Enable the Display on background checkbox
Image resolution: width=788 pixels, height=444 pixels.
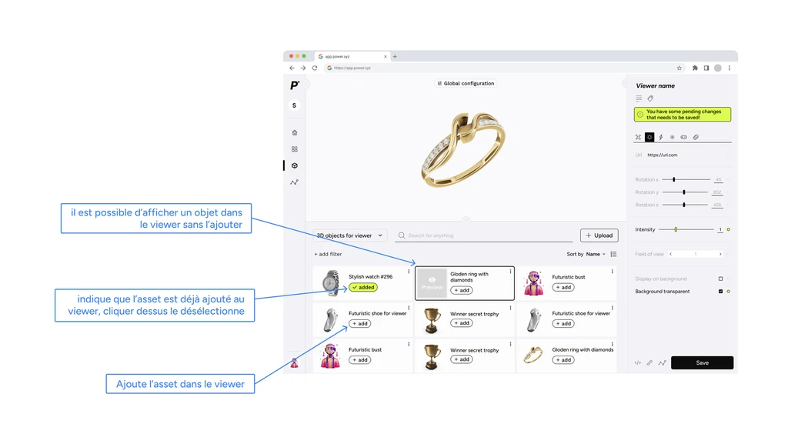pyautogui.click(x=720, y=279)
